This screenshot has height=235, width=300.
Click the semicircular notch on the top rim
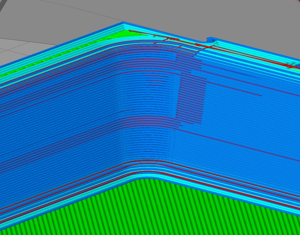tap(211, 41)
